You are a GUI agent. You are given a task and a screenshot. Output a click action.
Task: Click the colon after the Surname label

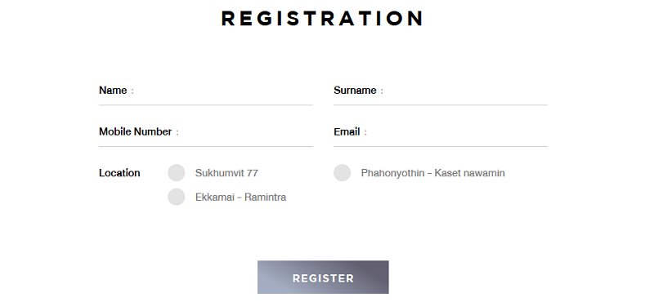tap(382, 91)
